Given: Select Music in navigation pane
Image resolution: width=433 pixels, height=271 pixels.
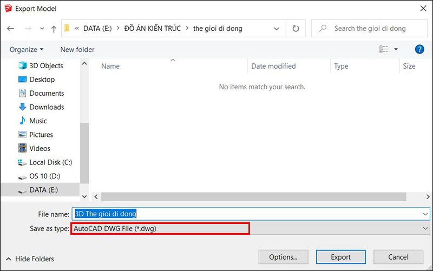Looking at the screenshot, I should 38,121.
